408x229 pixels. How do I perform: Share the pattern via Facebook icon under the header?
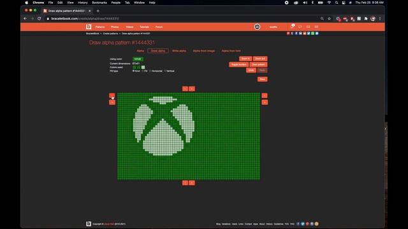click(x=296, y=33)
